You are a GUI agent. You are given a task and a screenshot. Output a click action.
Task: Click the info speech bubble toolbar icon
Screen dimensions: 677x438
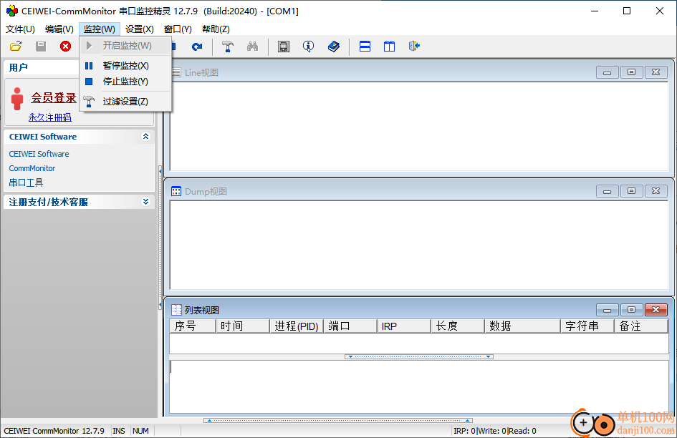click(308, 47)
